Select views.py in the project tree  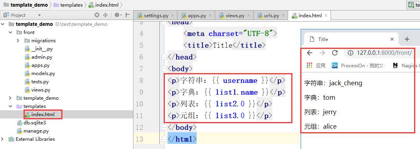[37, 90]
